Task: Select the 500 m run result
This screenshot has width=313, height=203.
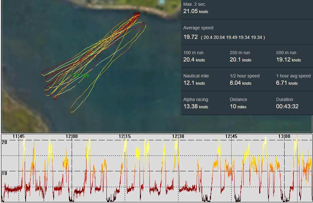Action: (288, 60)
